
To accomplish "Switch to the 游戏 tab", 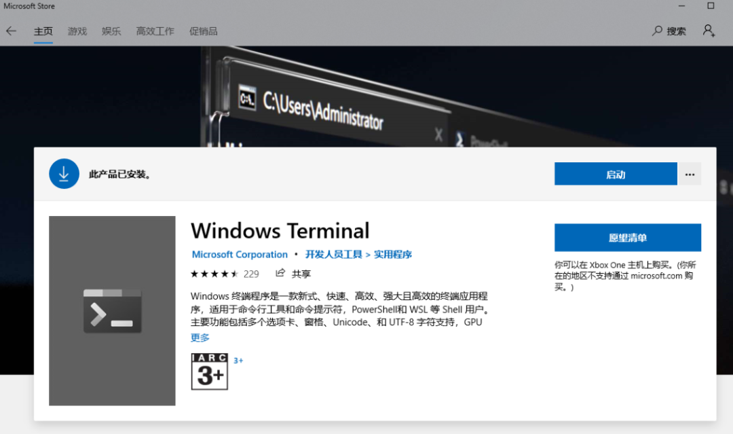I will point(77,31).
